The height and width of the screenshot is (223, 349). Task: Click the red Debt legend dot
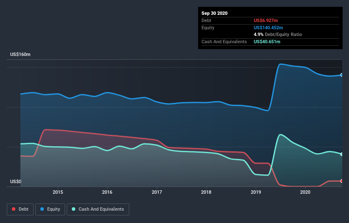point(14,209)
